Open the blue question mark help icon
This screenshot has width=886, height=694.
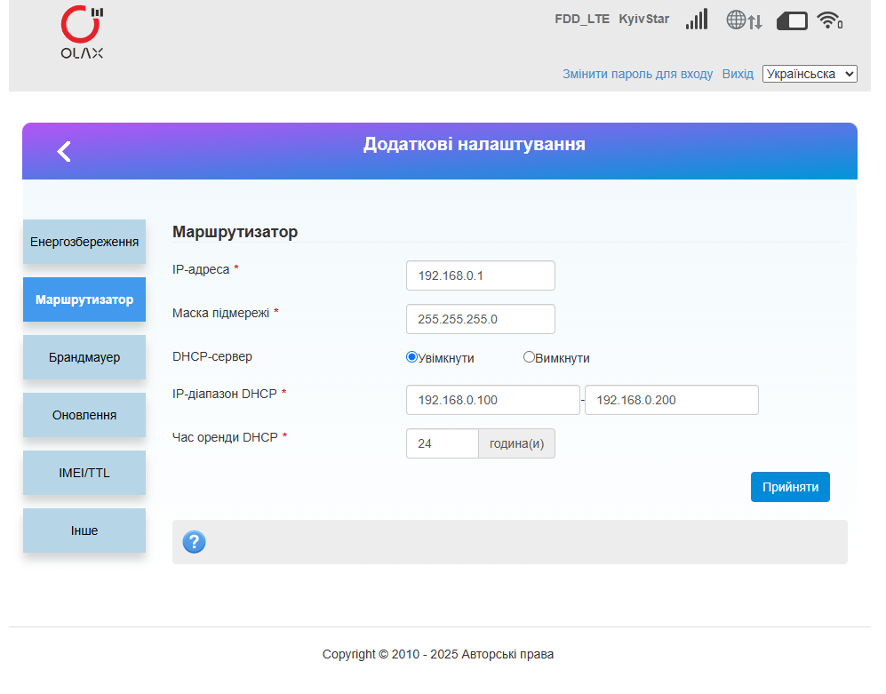coord(194,542)
